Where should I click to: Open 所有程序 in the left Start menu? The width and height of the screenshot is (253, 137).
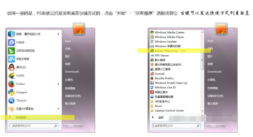(x=35, y=117)
